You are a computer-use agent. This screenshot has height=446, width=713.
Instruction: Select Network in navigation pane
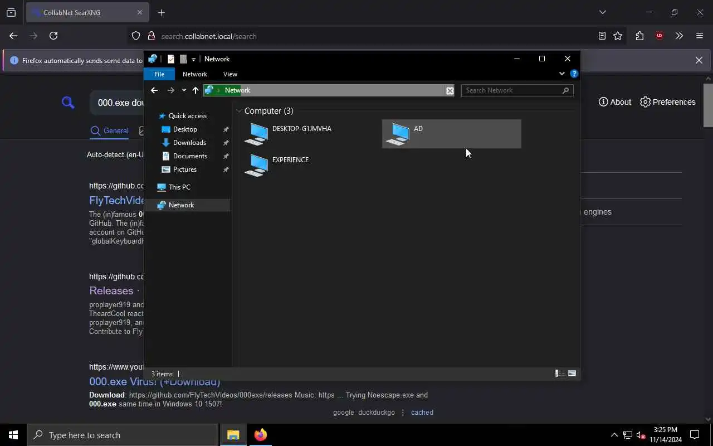[x=187, y=205]
